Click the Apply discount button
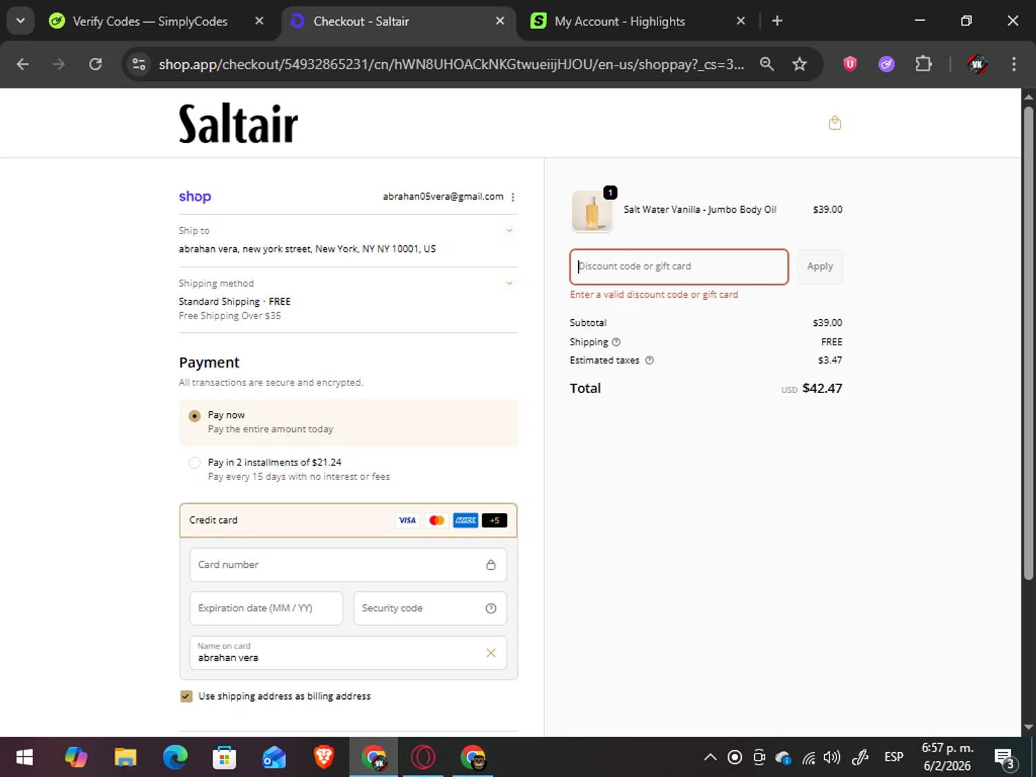Image resolution: width=1036 pixels, height=777 pixels. pyautogui.click(x=820, y=267)
